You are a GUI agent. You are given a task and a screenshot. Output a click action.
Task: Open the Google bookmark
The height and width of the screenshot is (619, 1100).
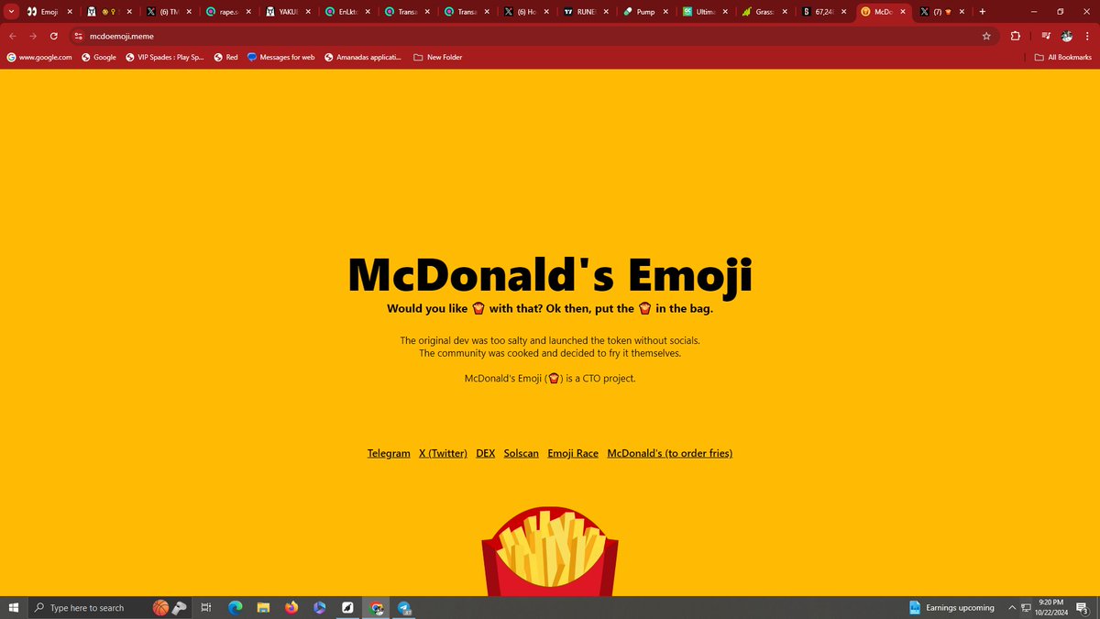coord(99,57)
